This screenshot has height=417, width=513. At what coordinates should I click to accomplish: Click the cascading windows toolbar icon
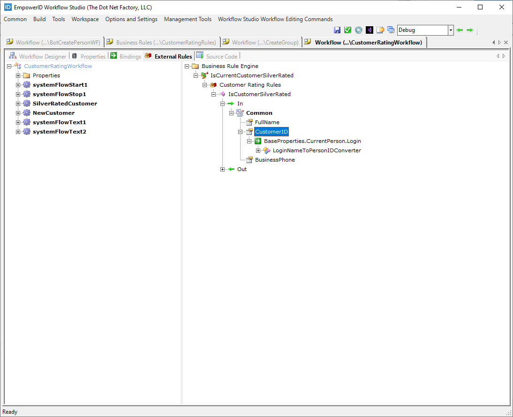click(x=391, y=30)
